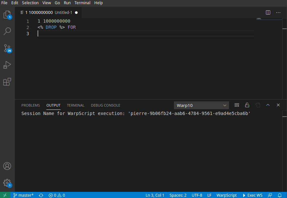Select the Untitled-1 editor tab
The image size is (287, 198).
coord(49,12)
